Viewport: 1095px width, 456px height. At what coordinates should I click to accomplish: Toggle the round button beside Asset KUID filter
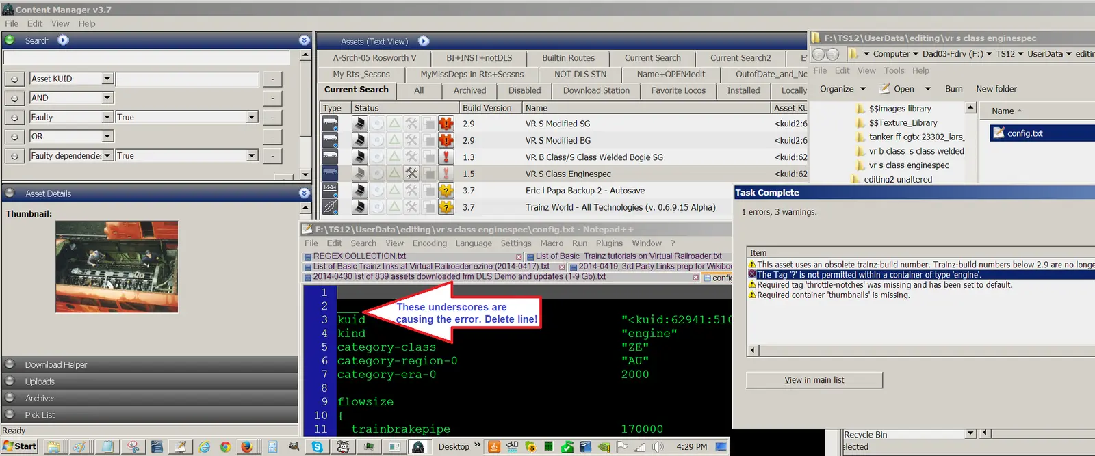tap(14, 79)
